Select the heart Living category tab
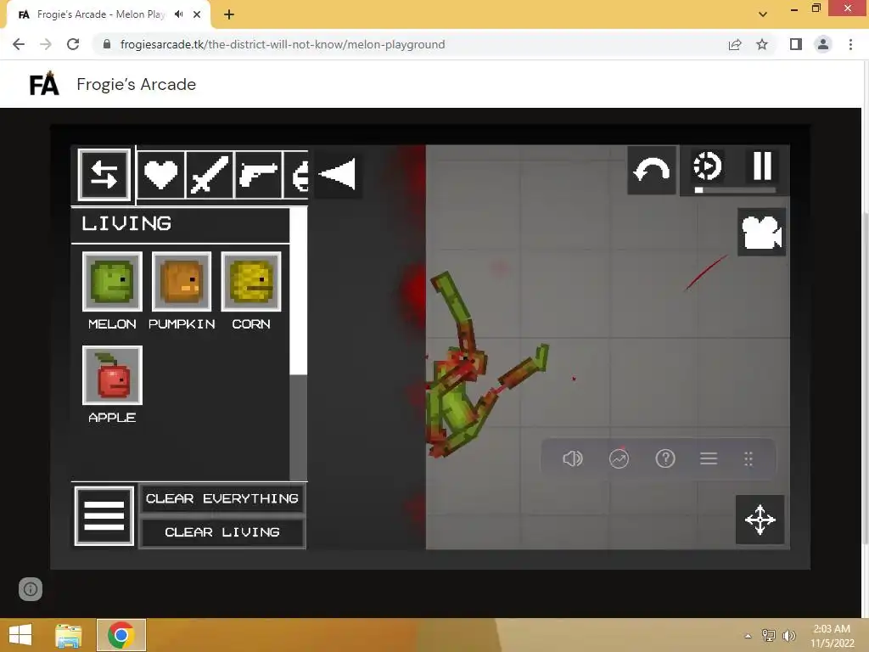 [x=160, y=175]
